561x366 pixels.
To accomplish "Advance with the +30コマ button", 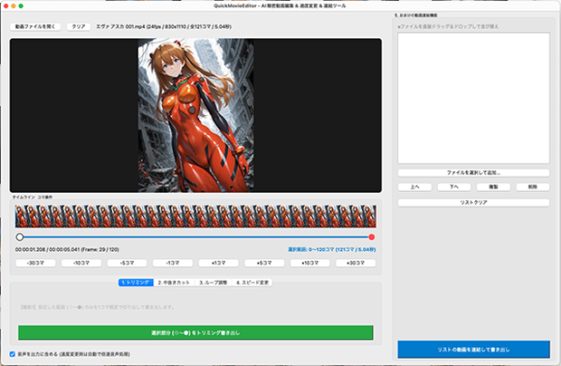I will tap(356, 263).
